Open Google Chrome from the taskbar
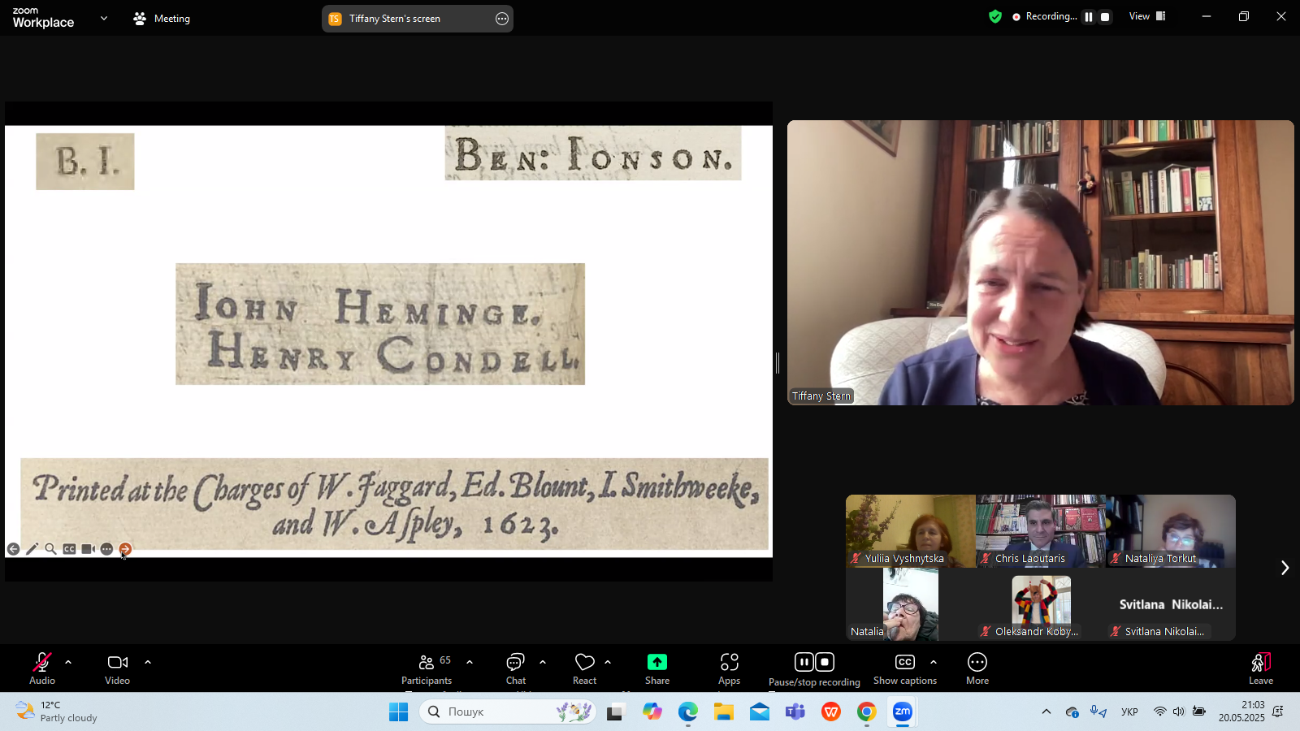1300x731 pixels. click(866, 712)
